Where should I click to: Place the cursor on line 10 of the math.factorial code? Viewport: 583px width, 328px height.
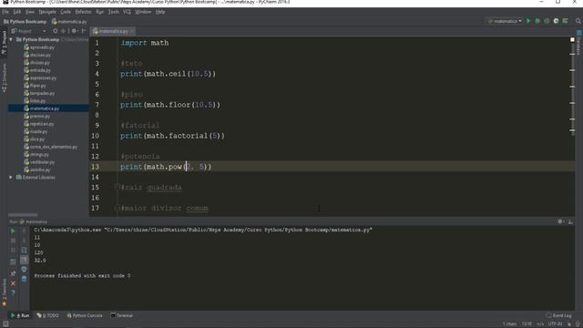pyautogui.click(x=172, y=136)
